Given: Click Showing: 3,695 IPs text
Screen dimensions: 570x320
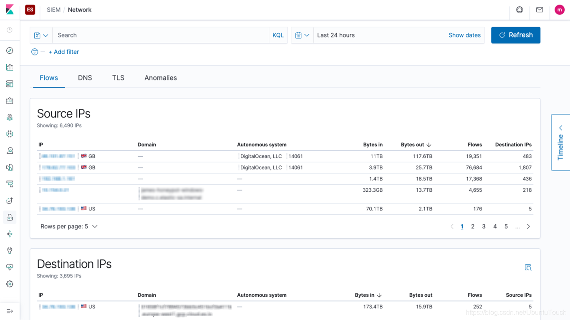Looking at the screenshot, I should (59, 276).
